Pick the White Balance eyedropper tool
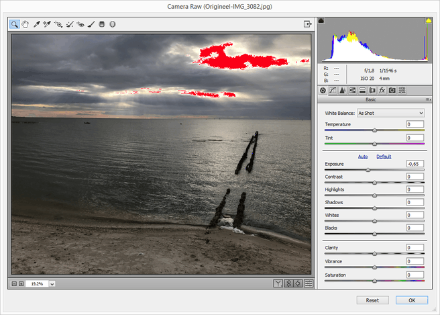440x315 pixels. (x=36, y=24)
